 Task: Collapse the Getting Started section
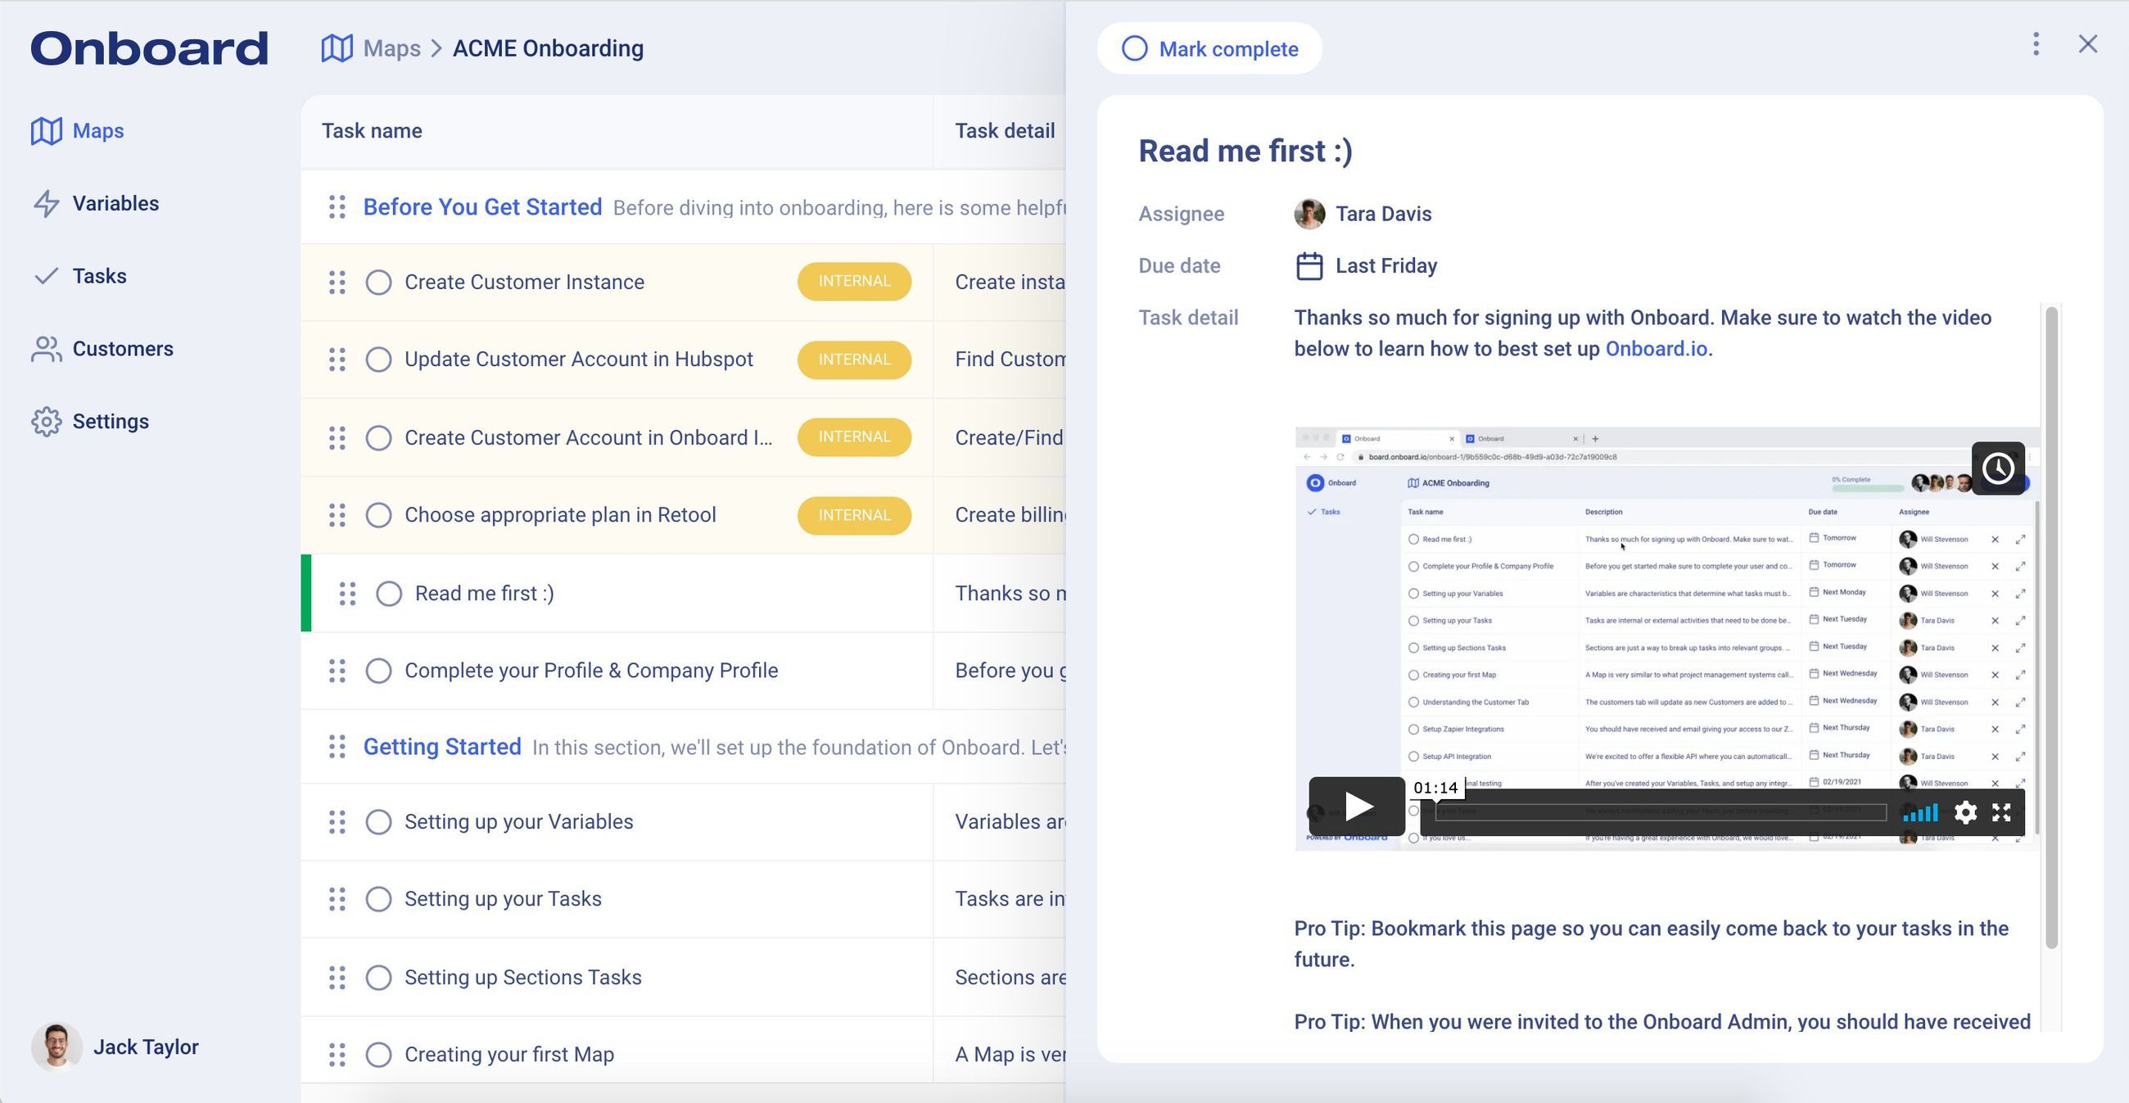pos(441,746)
